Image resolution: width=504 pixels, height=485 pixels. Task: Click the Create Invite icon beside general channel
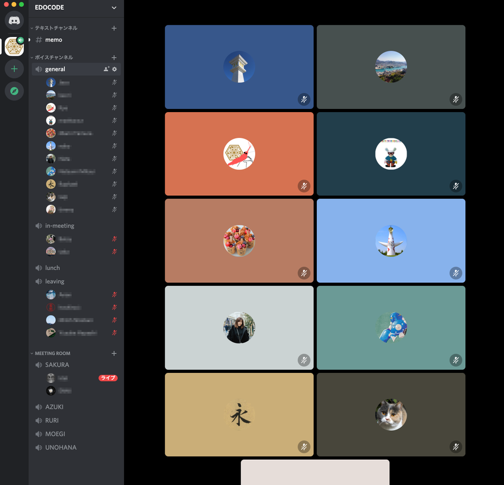(x=105, y=69)
